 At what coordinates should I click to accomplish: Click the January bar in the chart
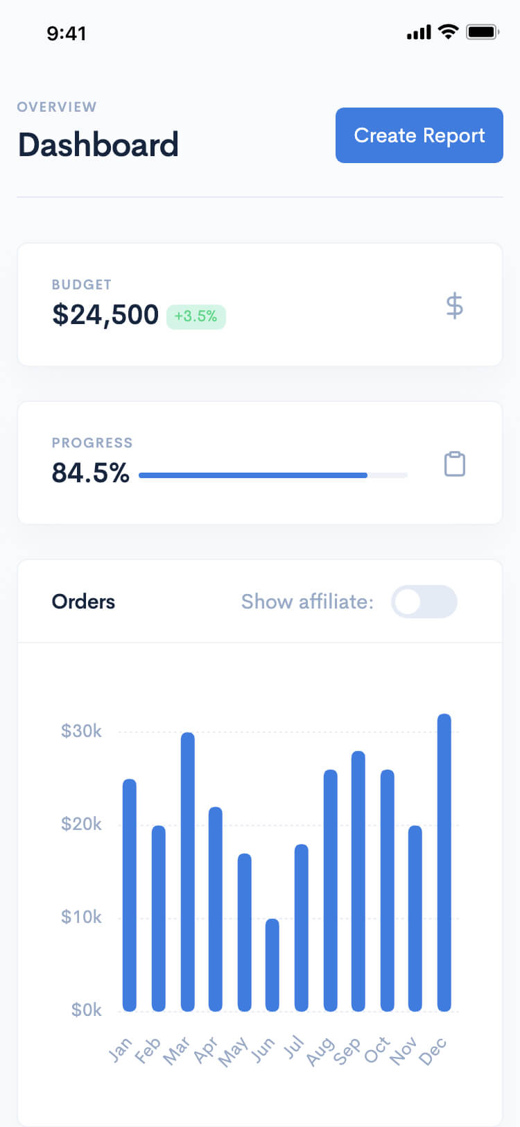[130, 895]
